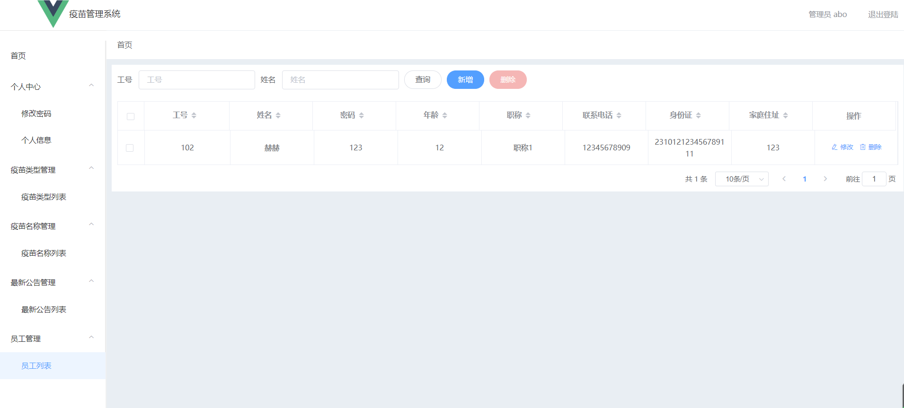The image size is (904, 408).
Task: Sort table by 年龄 column arrows
Action: (x=445, y=115)
